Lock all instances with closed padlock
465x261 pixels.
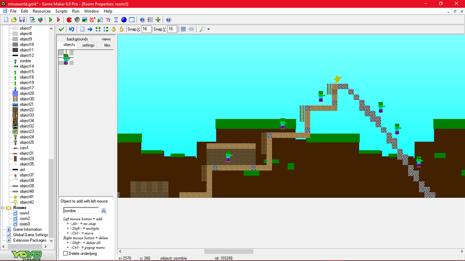click(x=114, y=29)
